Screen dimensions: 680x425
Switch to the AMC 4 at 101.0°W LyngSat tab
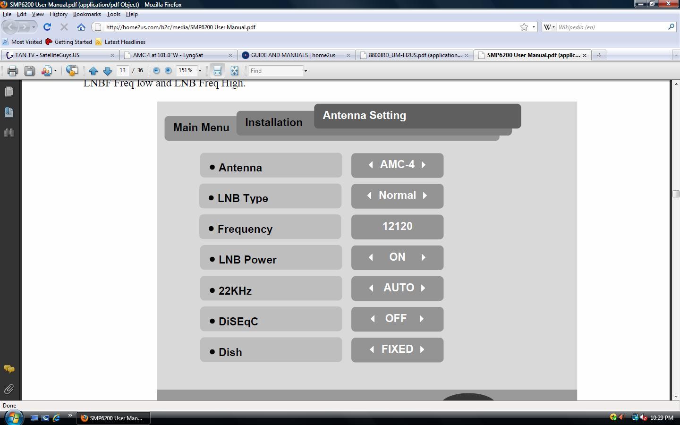tap(178, 55)
